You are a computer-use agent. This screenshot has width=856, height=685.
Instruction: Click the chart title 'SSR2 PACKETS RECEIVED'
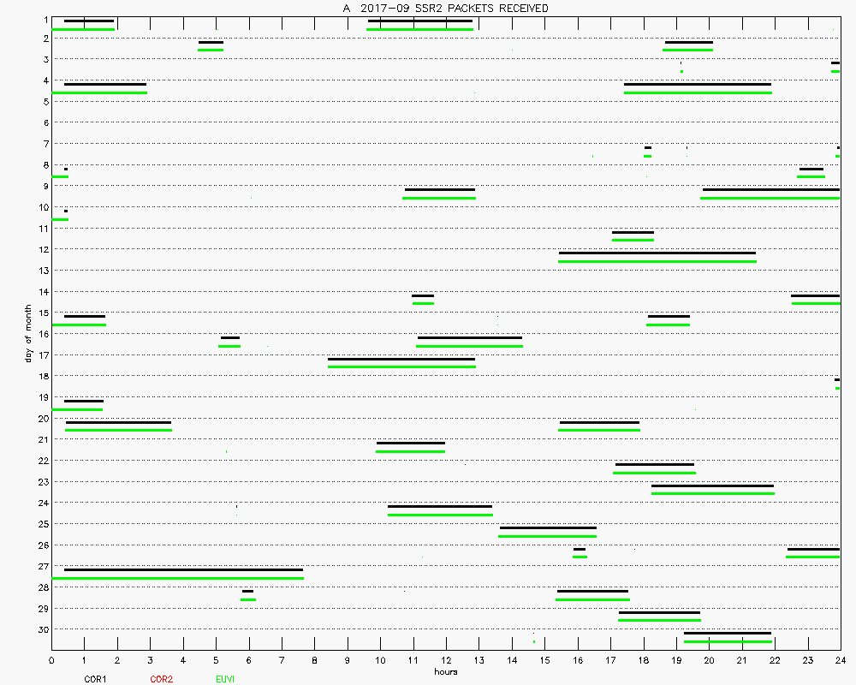coord(445,9)
